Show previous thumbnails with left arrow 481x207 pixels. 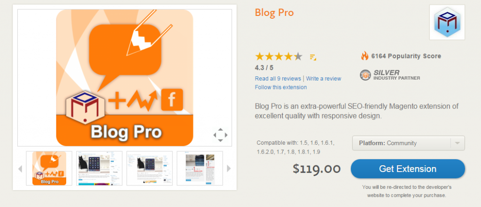(x=20, y=169)
